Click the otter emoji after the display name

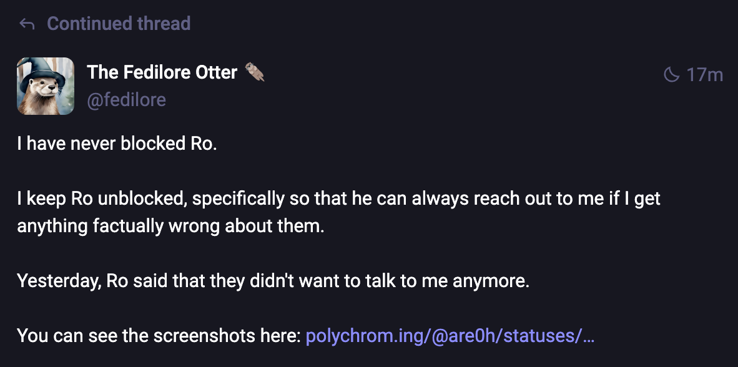tap(254, 72)
